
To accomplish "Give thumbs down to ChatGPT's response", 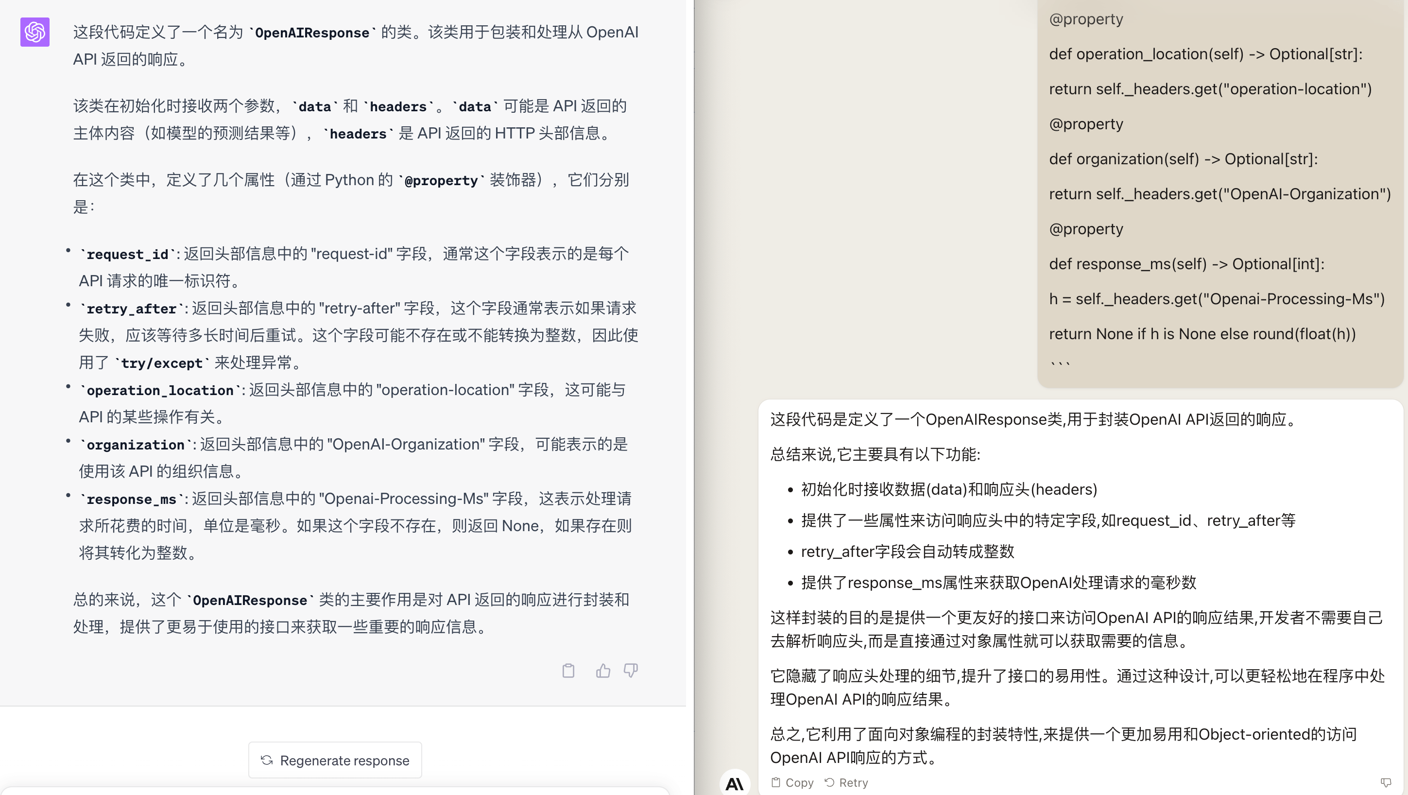I will [631, 670].
